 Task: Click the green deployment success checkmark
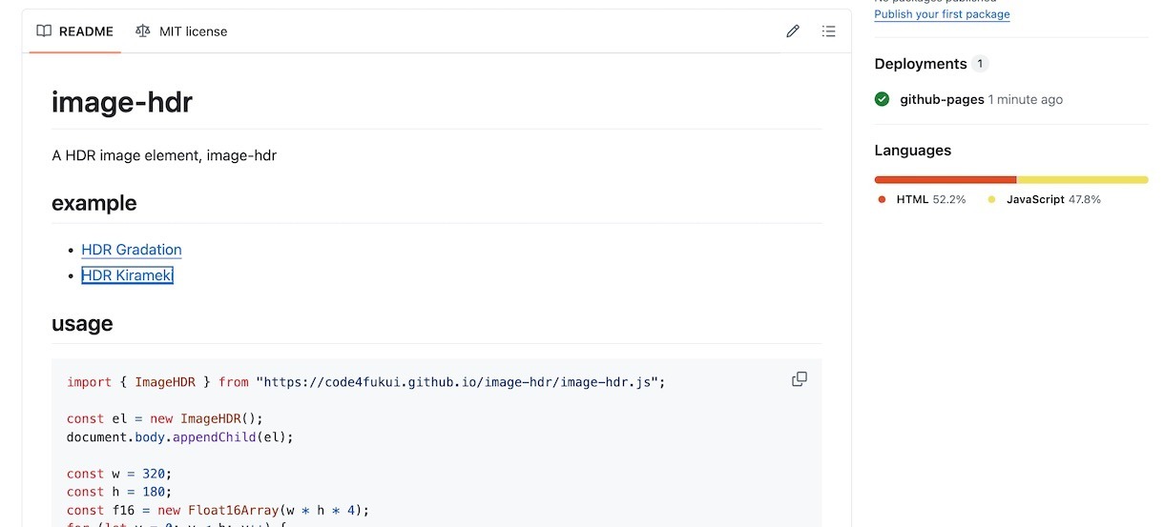pos(883,99)
